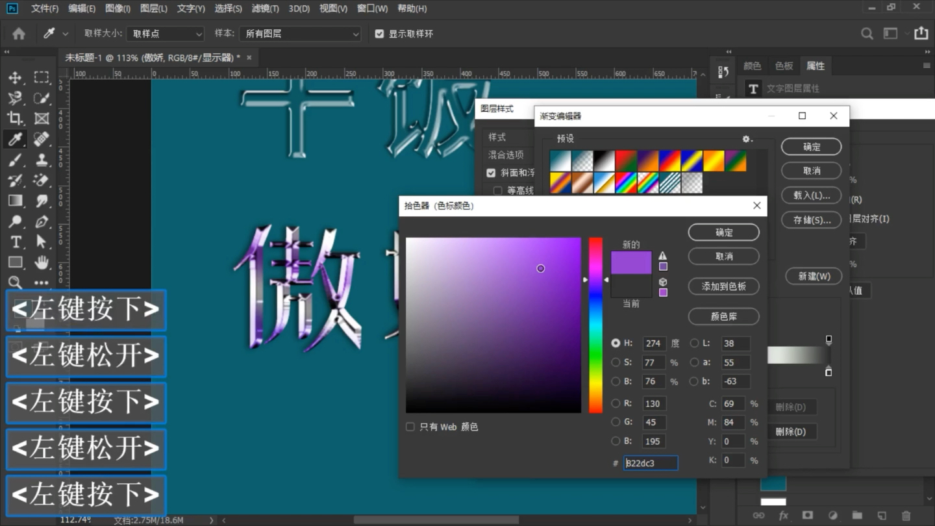Select the Crop tool

click(x=16, y=118)
